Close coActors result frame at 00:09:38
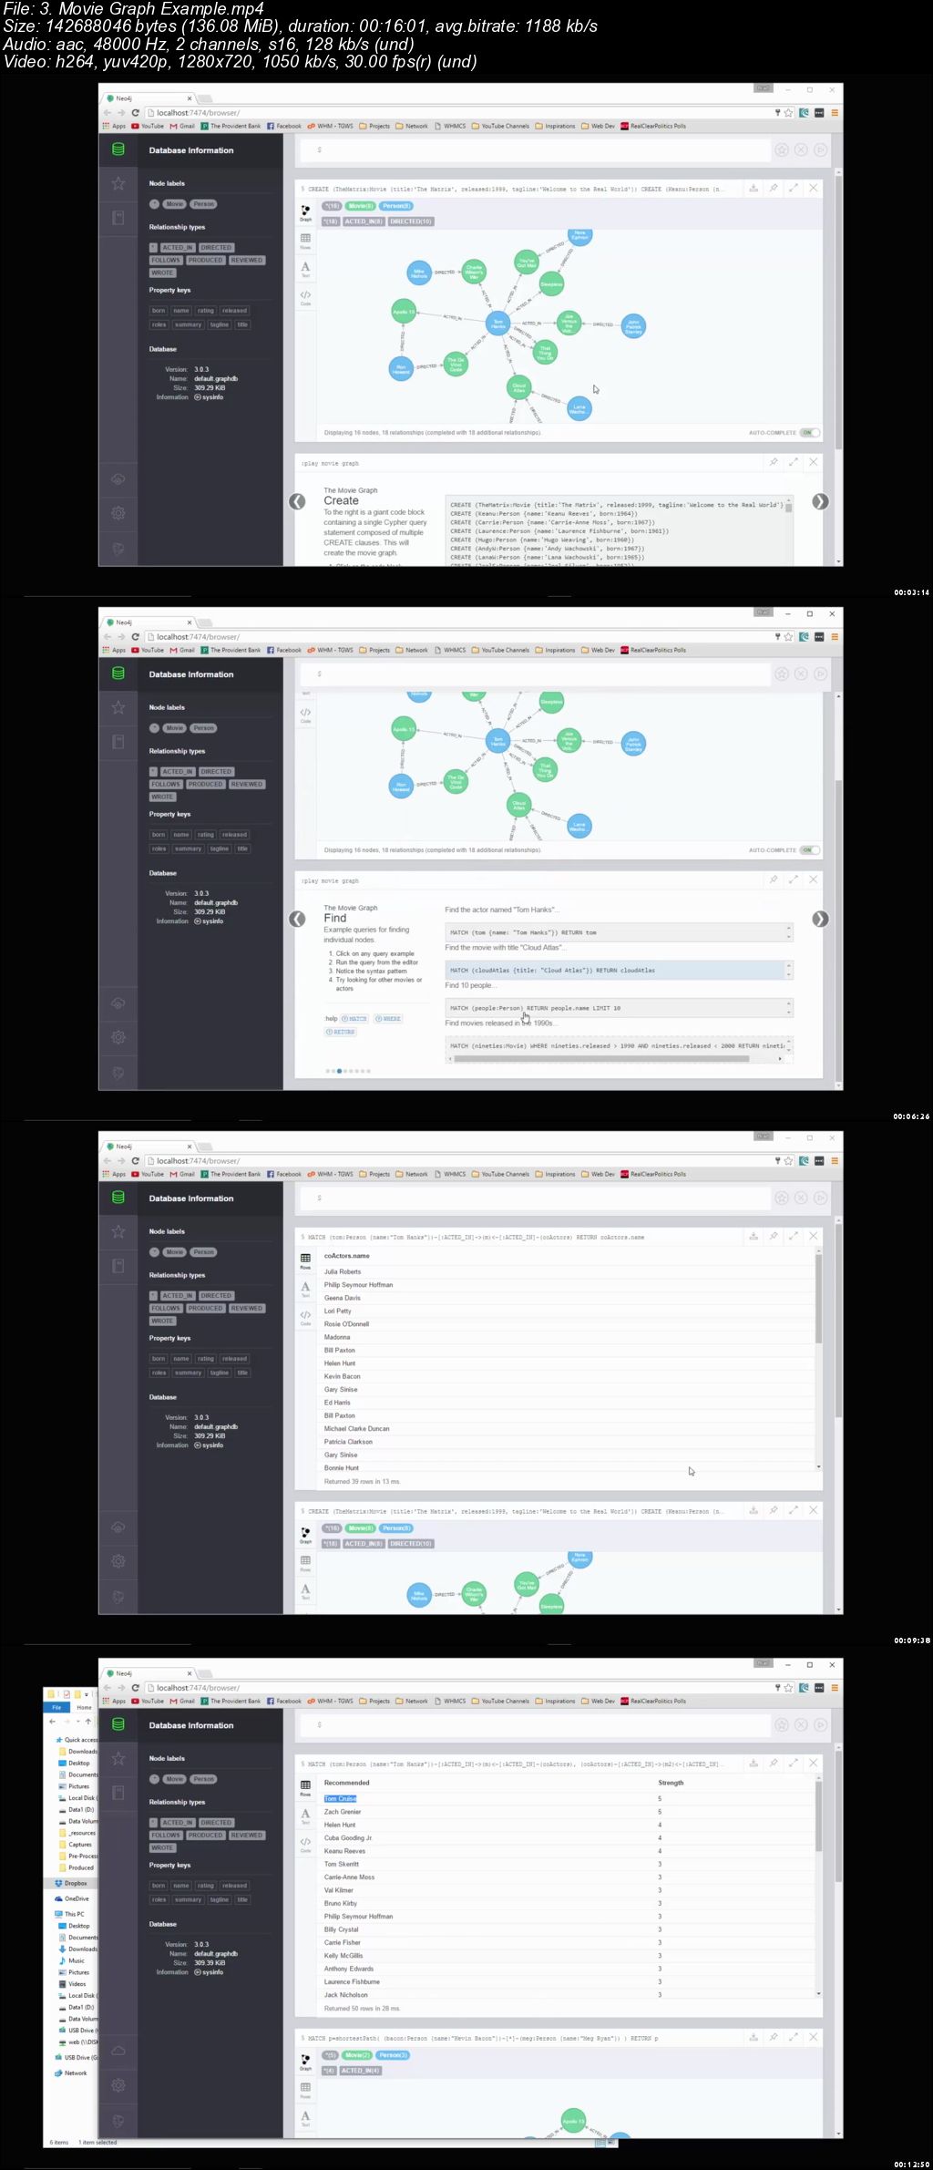The height and width of the screenshot is (2170, 933). pos(814,1236)
